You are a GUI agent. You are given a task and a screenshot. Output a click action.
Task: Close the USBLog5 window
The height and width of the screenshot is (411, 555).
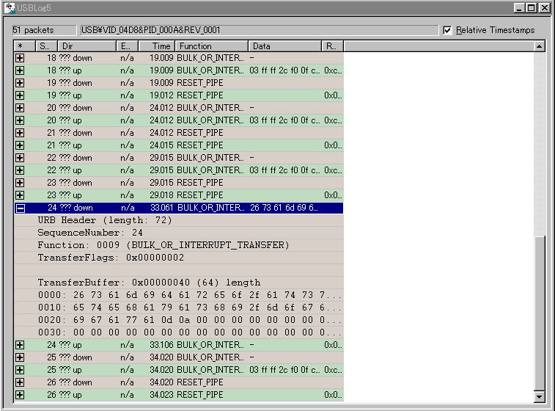pyautogui.click(x=545, y=8)
